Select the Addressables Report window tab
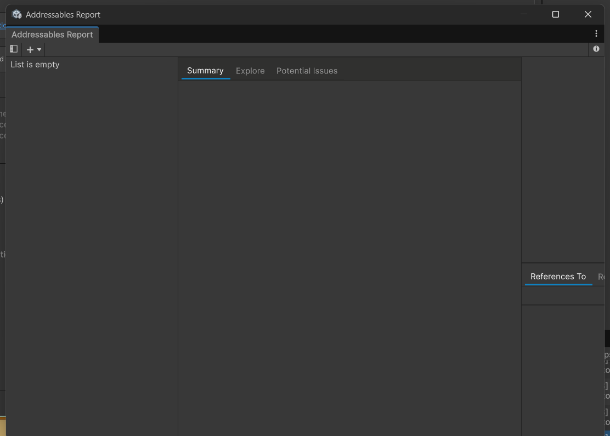Image resolution: width=610 pixels, height=436 pixels. (52, 35)
